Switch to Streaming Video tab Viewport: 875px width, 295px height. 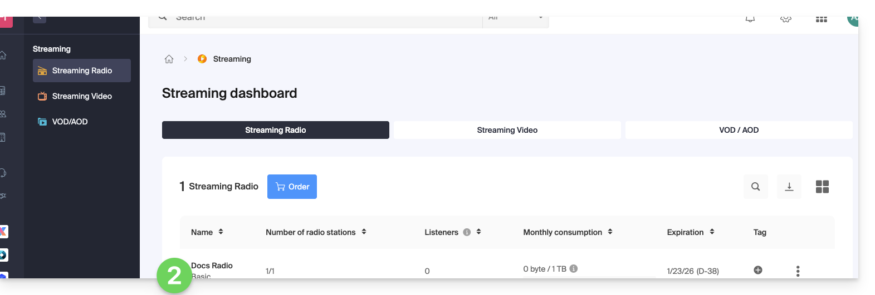point(507,130)
